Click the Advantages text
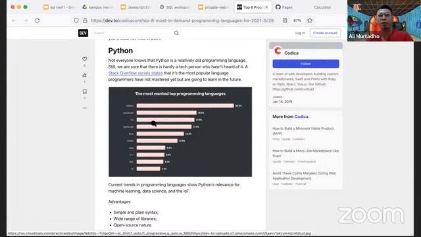The width and height of the screenshot is (421, 237). [x=119, y=202]
